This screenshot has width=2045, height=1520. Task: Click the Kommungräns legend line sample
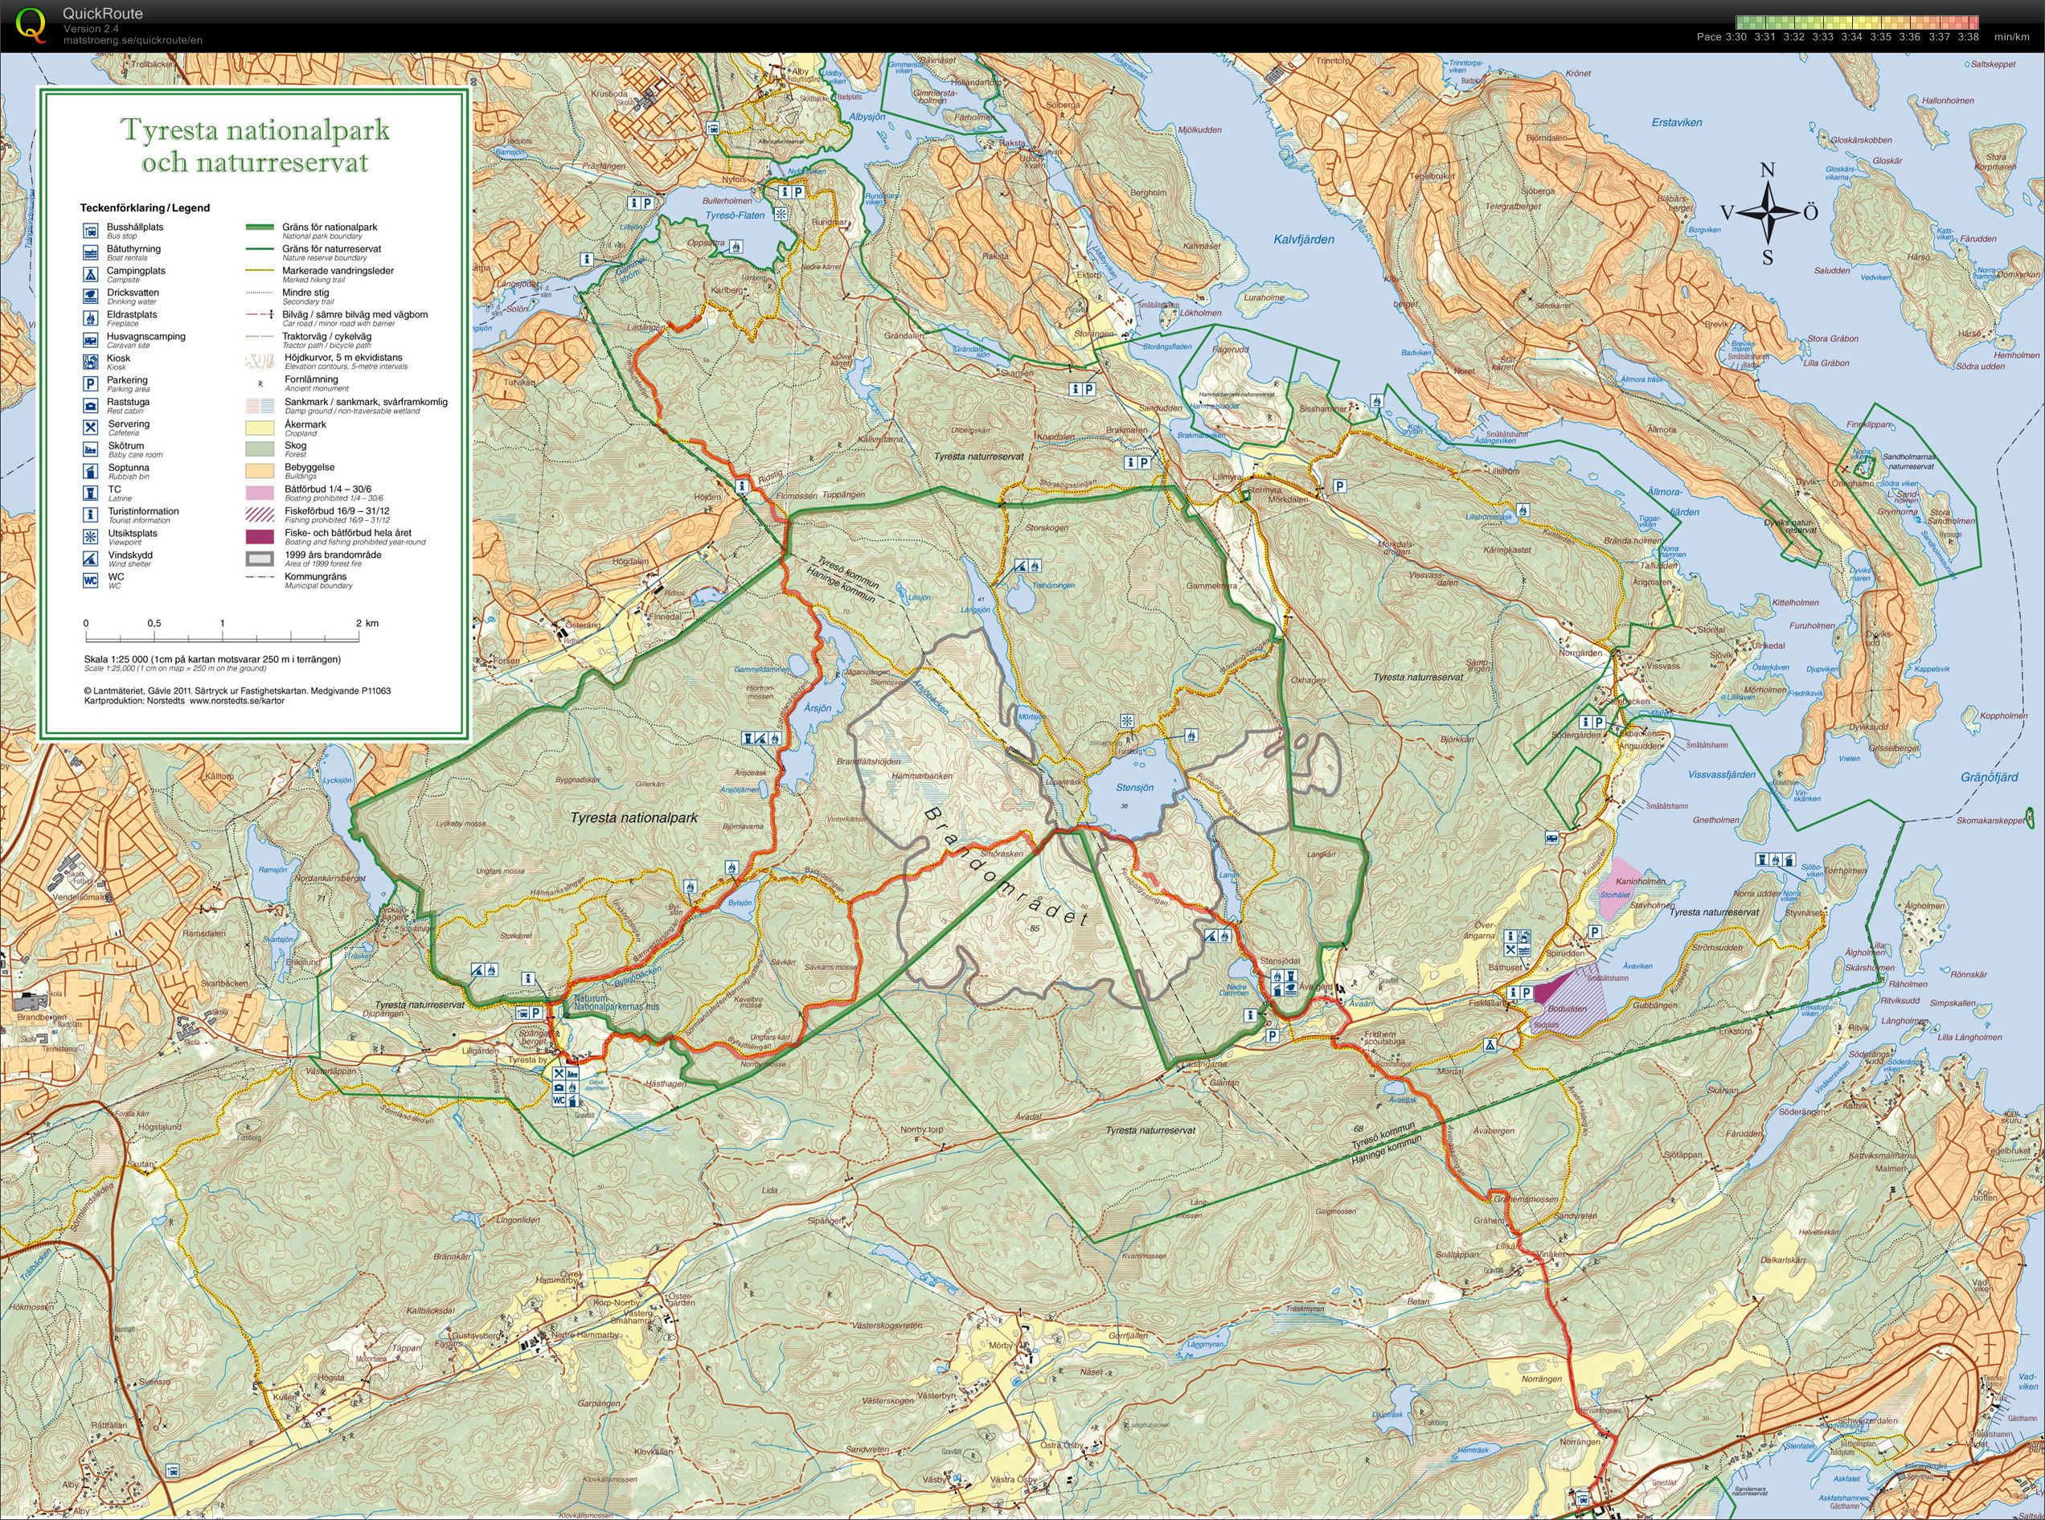[x=260, y=578]
